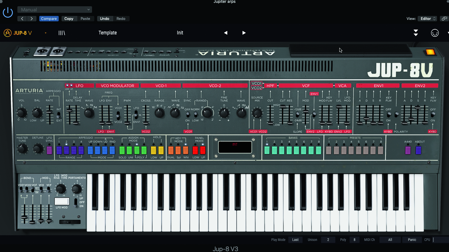The image size is (449, 252).
Task: Go to the previous preset with left arrow
Action: pyautogui.click(x=226, y=33)
